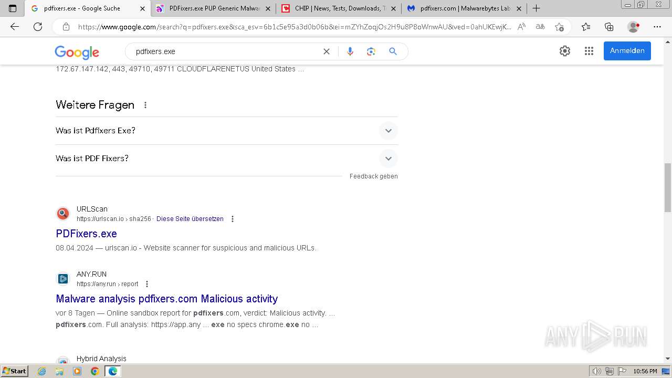Click Diese Seite übersetzen link
Viewport: 672px width, 378px height.
click(x=190, y=219)
